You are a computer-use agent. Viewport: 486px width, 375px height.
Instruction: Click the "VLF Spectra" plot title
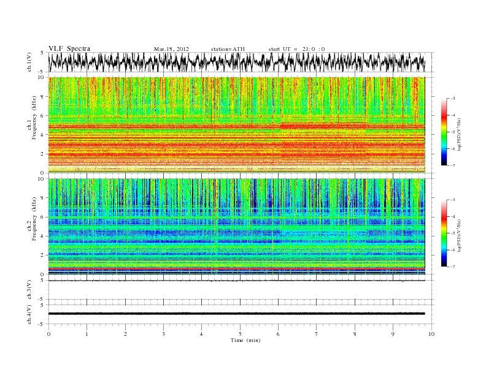coord(69,48)
